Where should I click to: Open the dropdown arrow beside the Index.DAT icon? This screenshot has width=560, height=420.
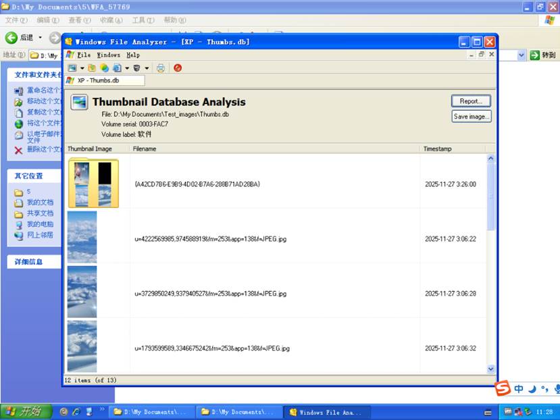click(x=127, y=68)
